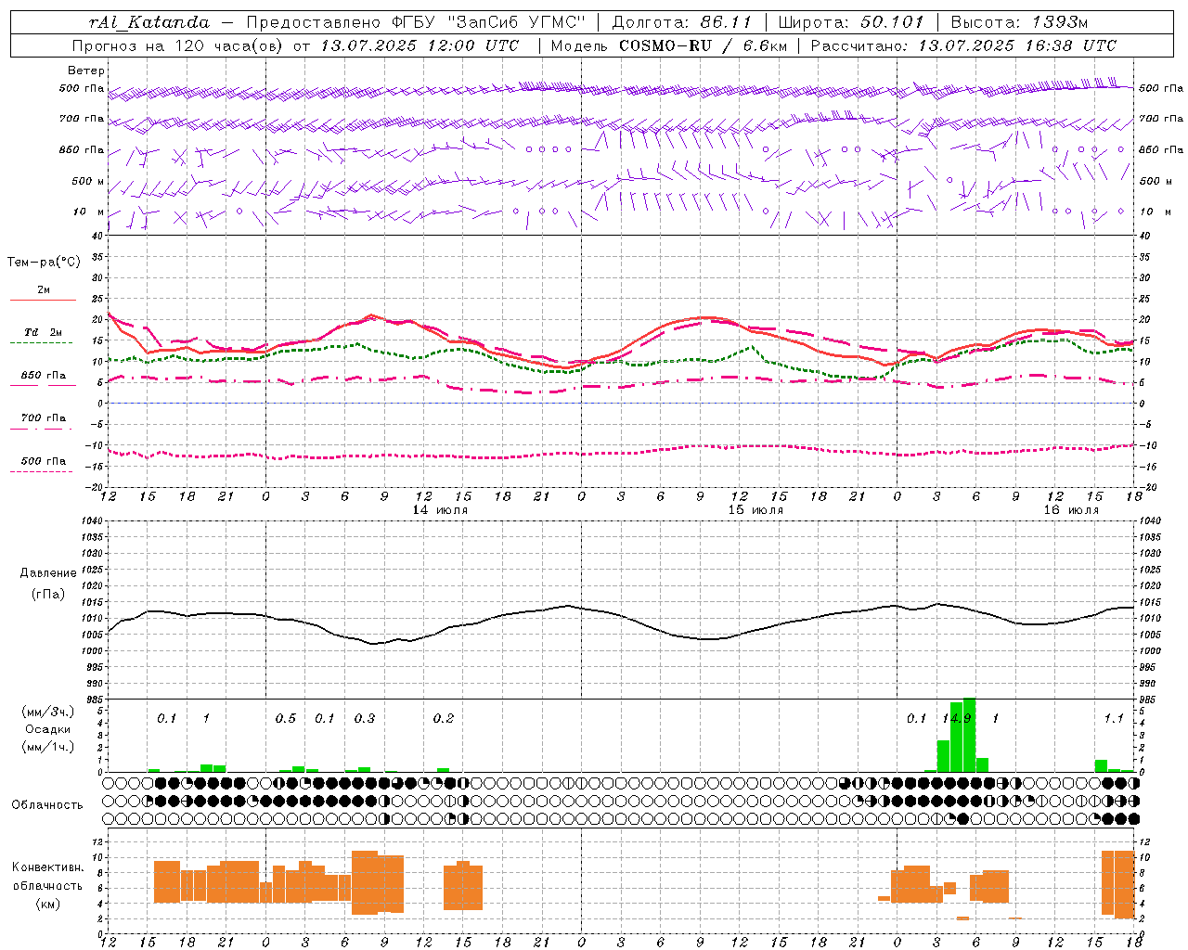
Task: Click the 'Рассчитано: 13.07.2025 16:38 UTC' timestamp
Action: 963,45
